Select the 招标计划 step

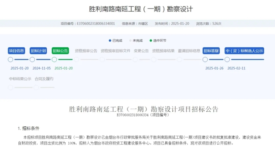coord(38,51)
